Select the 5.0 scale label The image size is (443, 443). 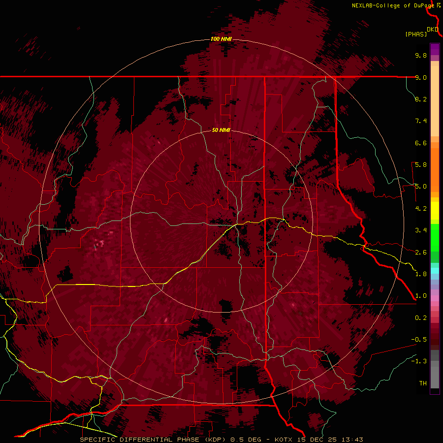(x=421, y=187)
